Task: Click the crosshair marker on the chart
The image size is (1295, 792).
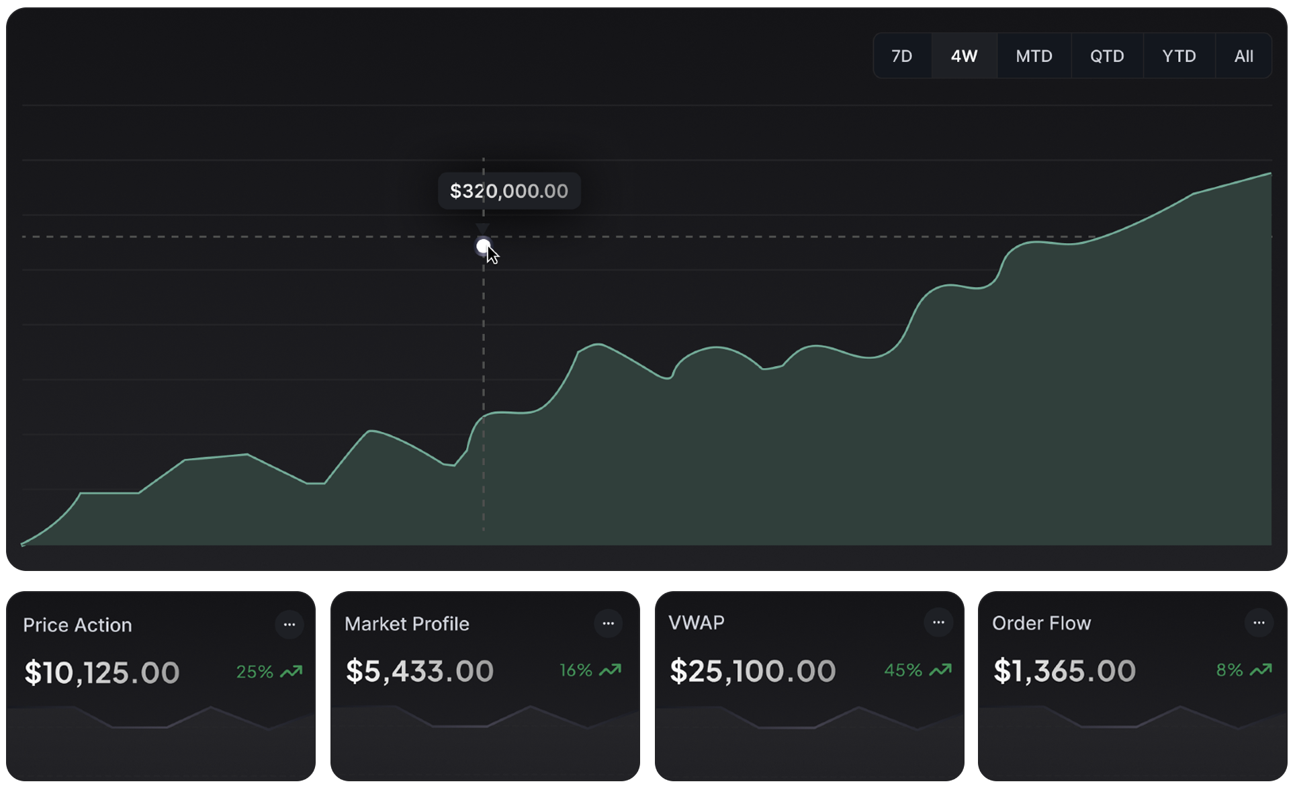Action: click(x=484, y=246)
